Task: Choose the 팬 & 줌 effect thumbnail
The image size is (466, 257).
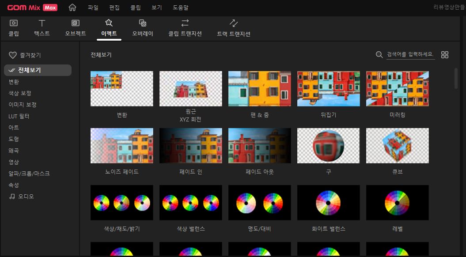Action: pos(260,89)
